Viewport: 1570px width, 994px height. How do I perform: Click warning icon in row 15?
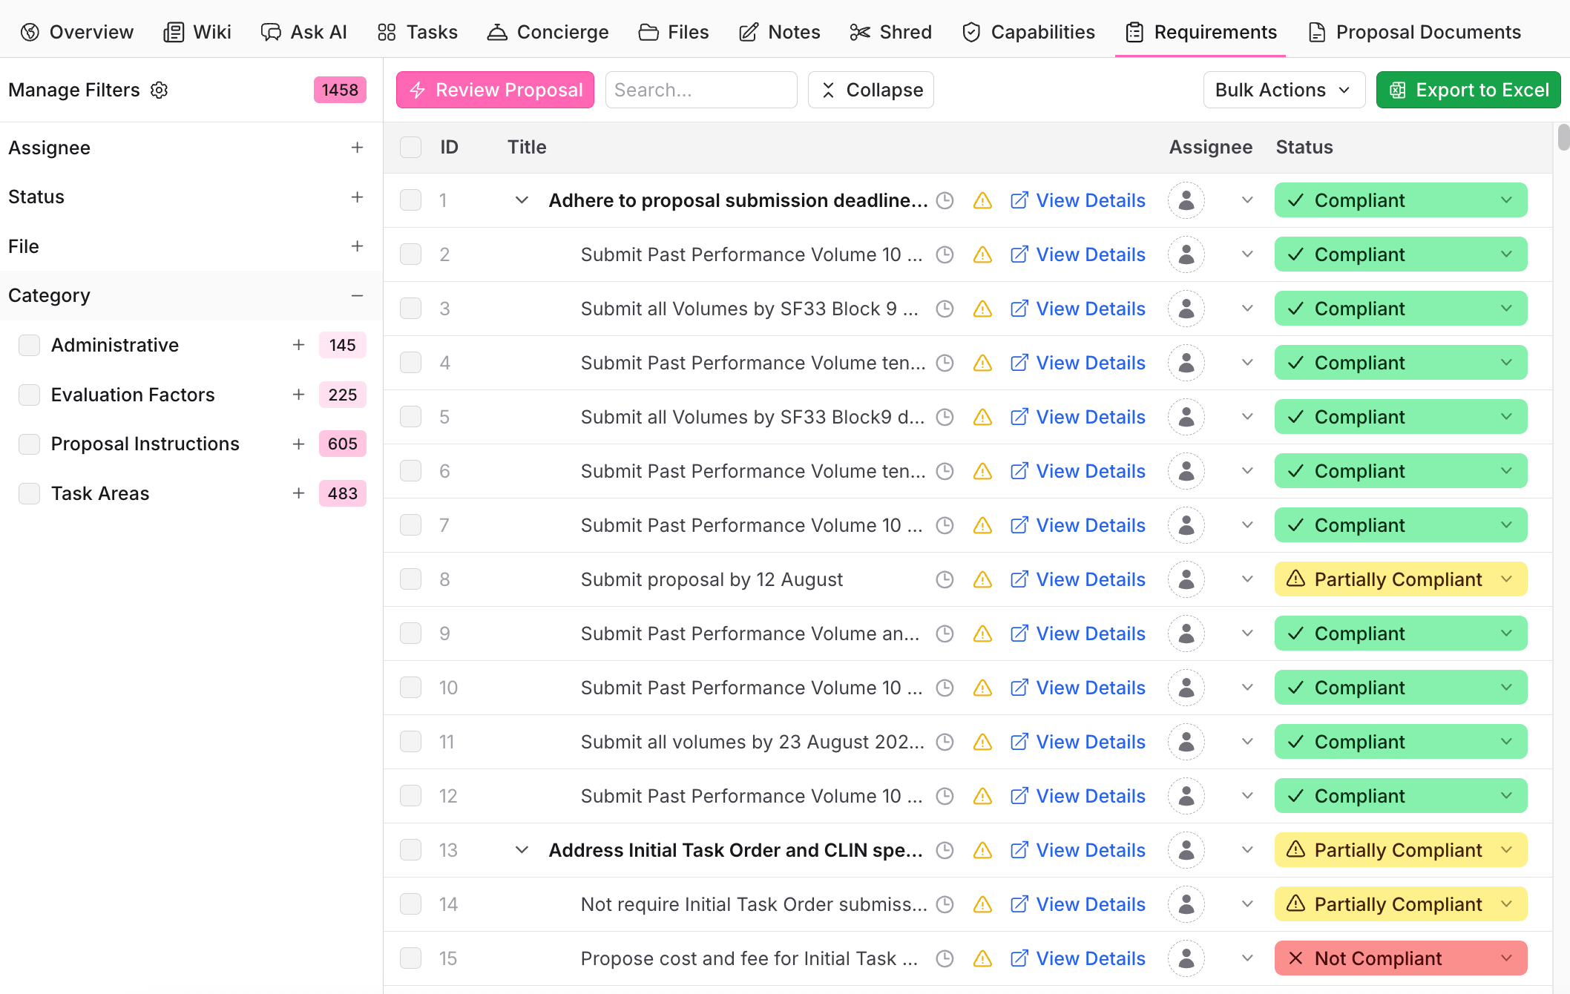(x=982, y=958)
